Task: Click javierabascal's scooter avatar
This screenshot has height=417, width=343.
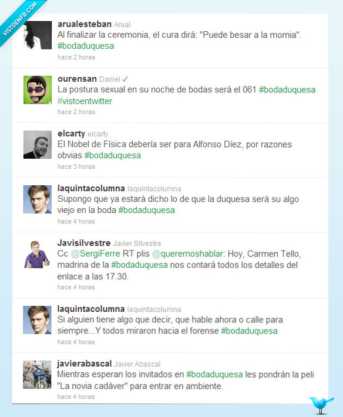Action: [37, 375]
